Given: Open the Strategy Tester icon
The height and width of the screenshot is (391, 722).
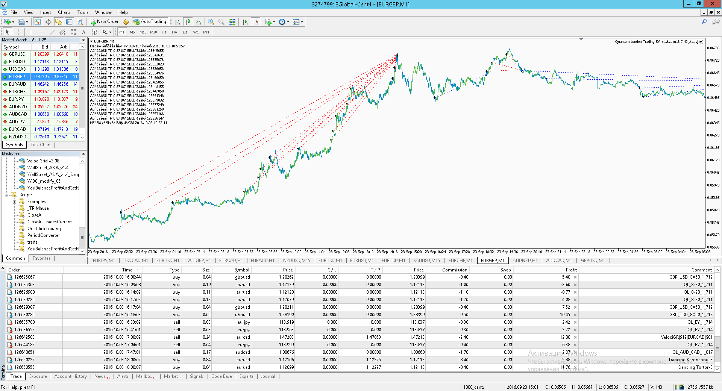Looking at the screenshot, I should pos(80,22).
